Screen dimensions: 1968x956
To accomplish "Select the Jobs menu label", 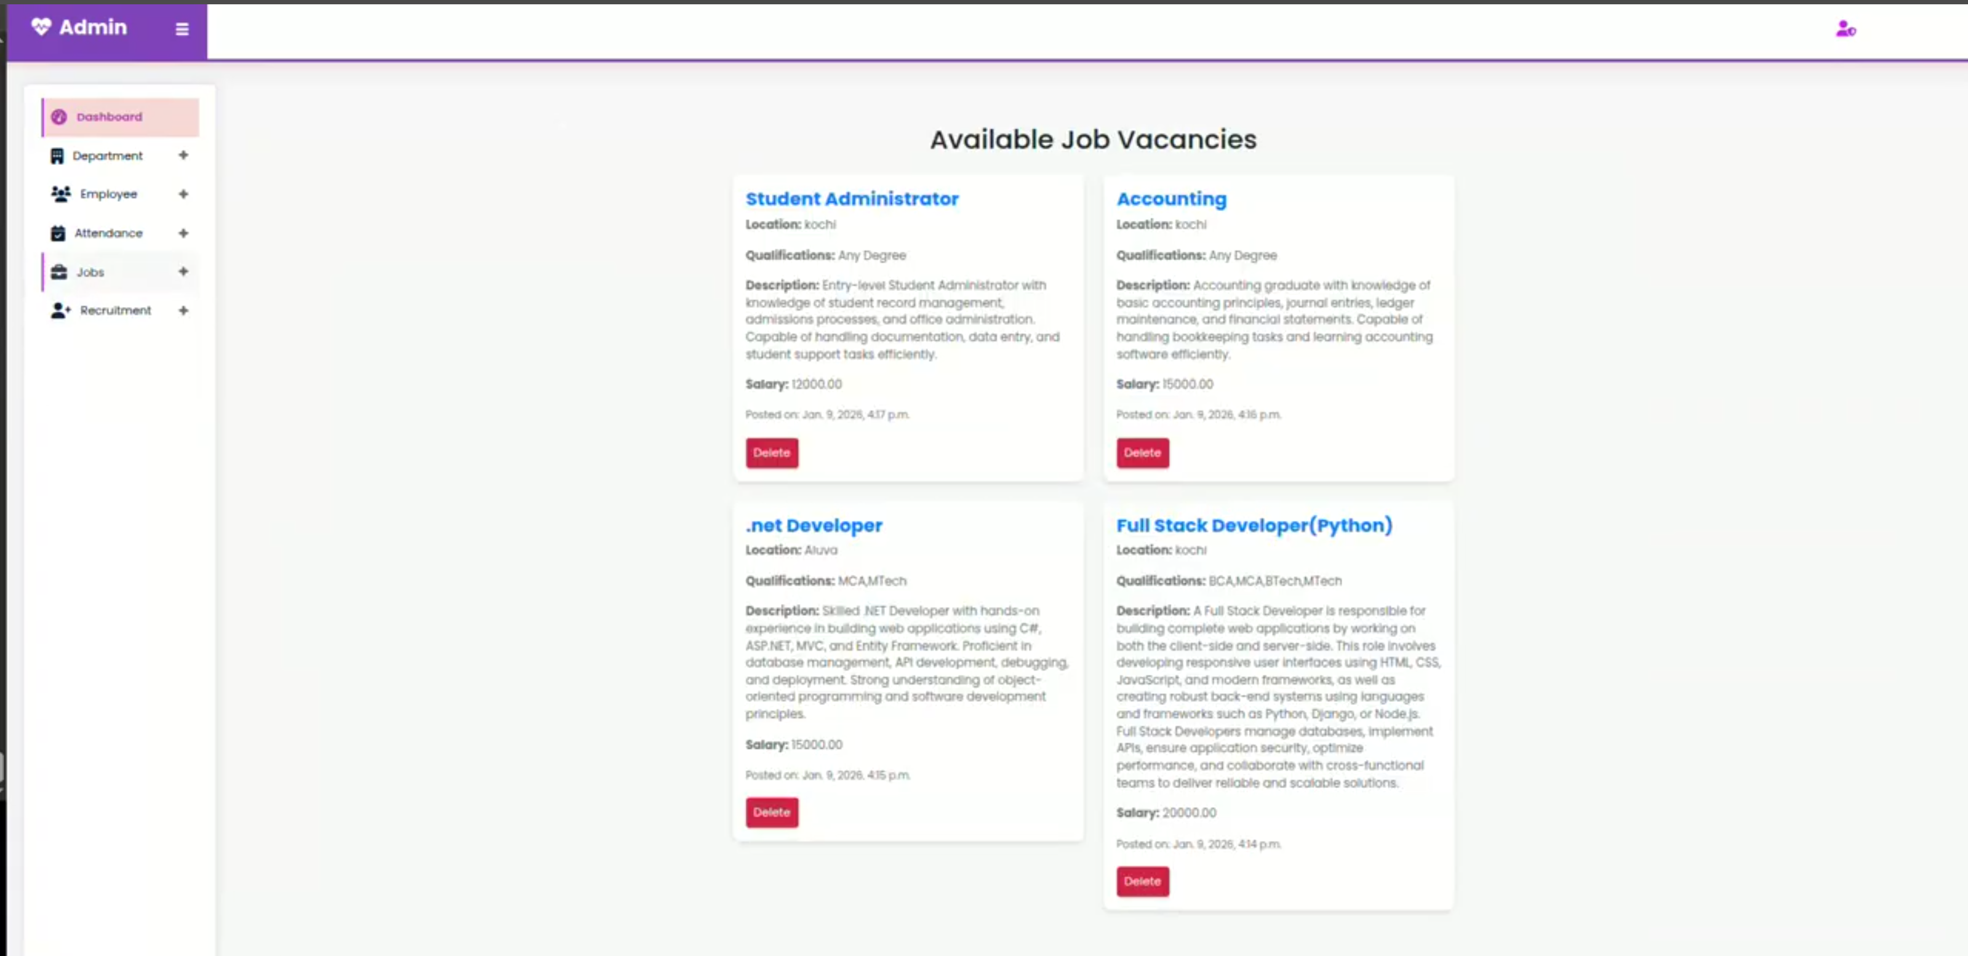I will [90, 272].
